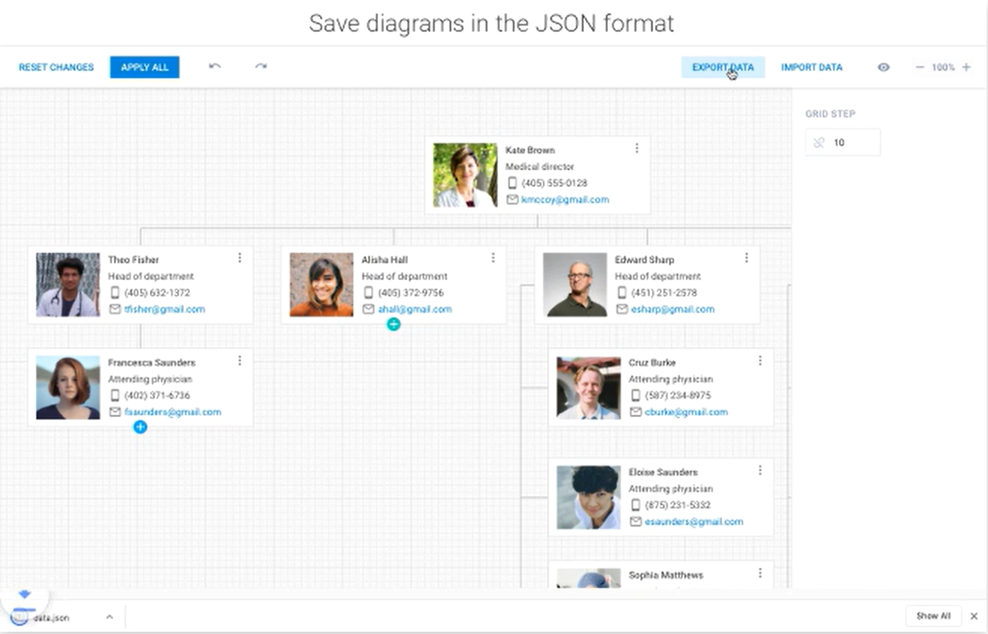Screen dimensions: 988x634
Task: Add a child under Alisha Hall
Action: click(393, 324)
